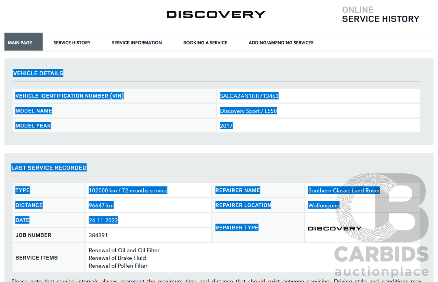
Task: Switch to the Service History tab
Action: point(72,43)
